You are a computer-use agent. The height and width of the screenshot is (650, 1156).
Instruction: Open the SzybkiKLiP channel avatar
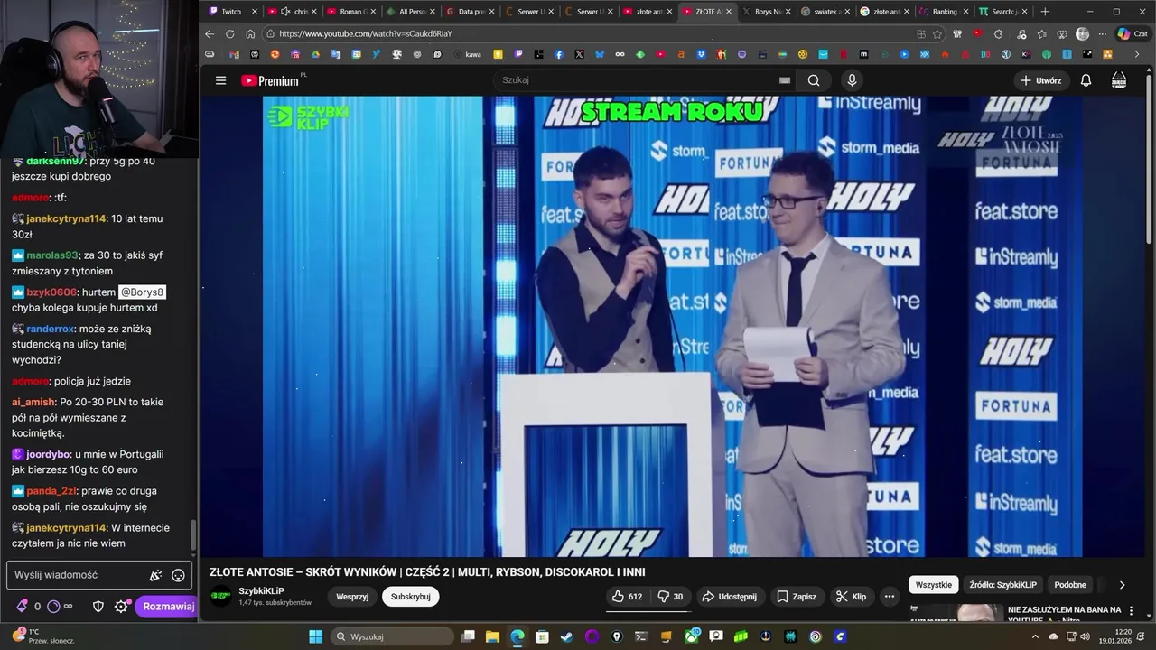click(221, 596)
